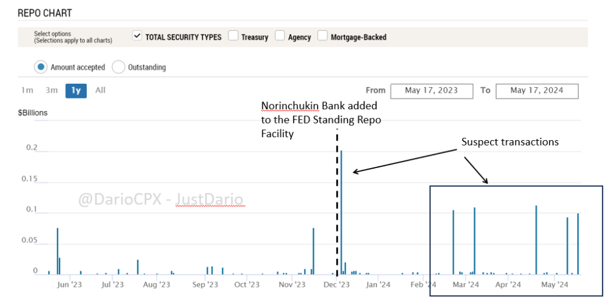Click the tall 0.2 bar in Dec '23
The width and height of the screenshot is (609, 307).
(x=341, y=213)
